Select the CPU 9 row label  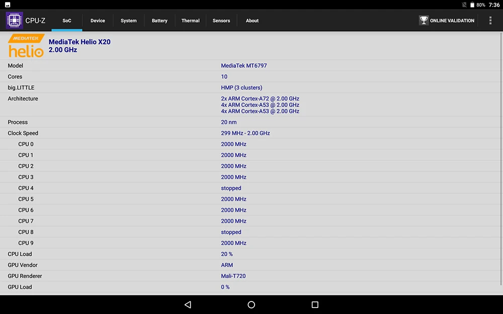(26, 243)
